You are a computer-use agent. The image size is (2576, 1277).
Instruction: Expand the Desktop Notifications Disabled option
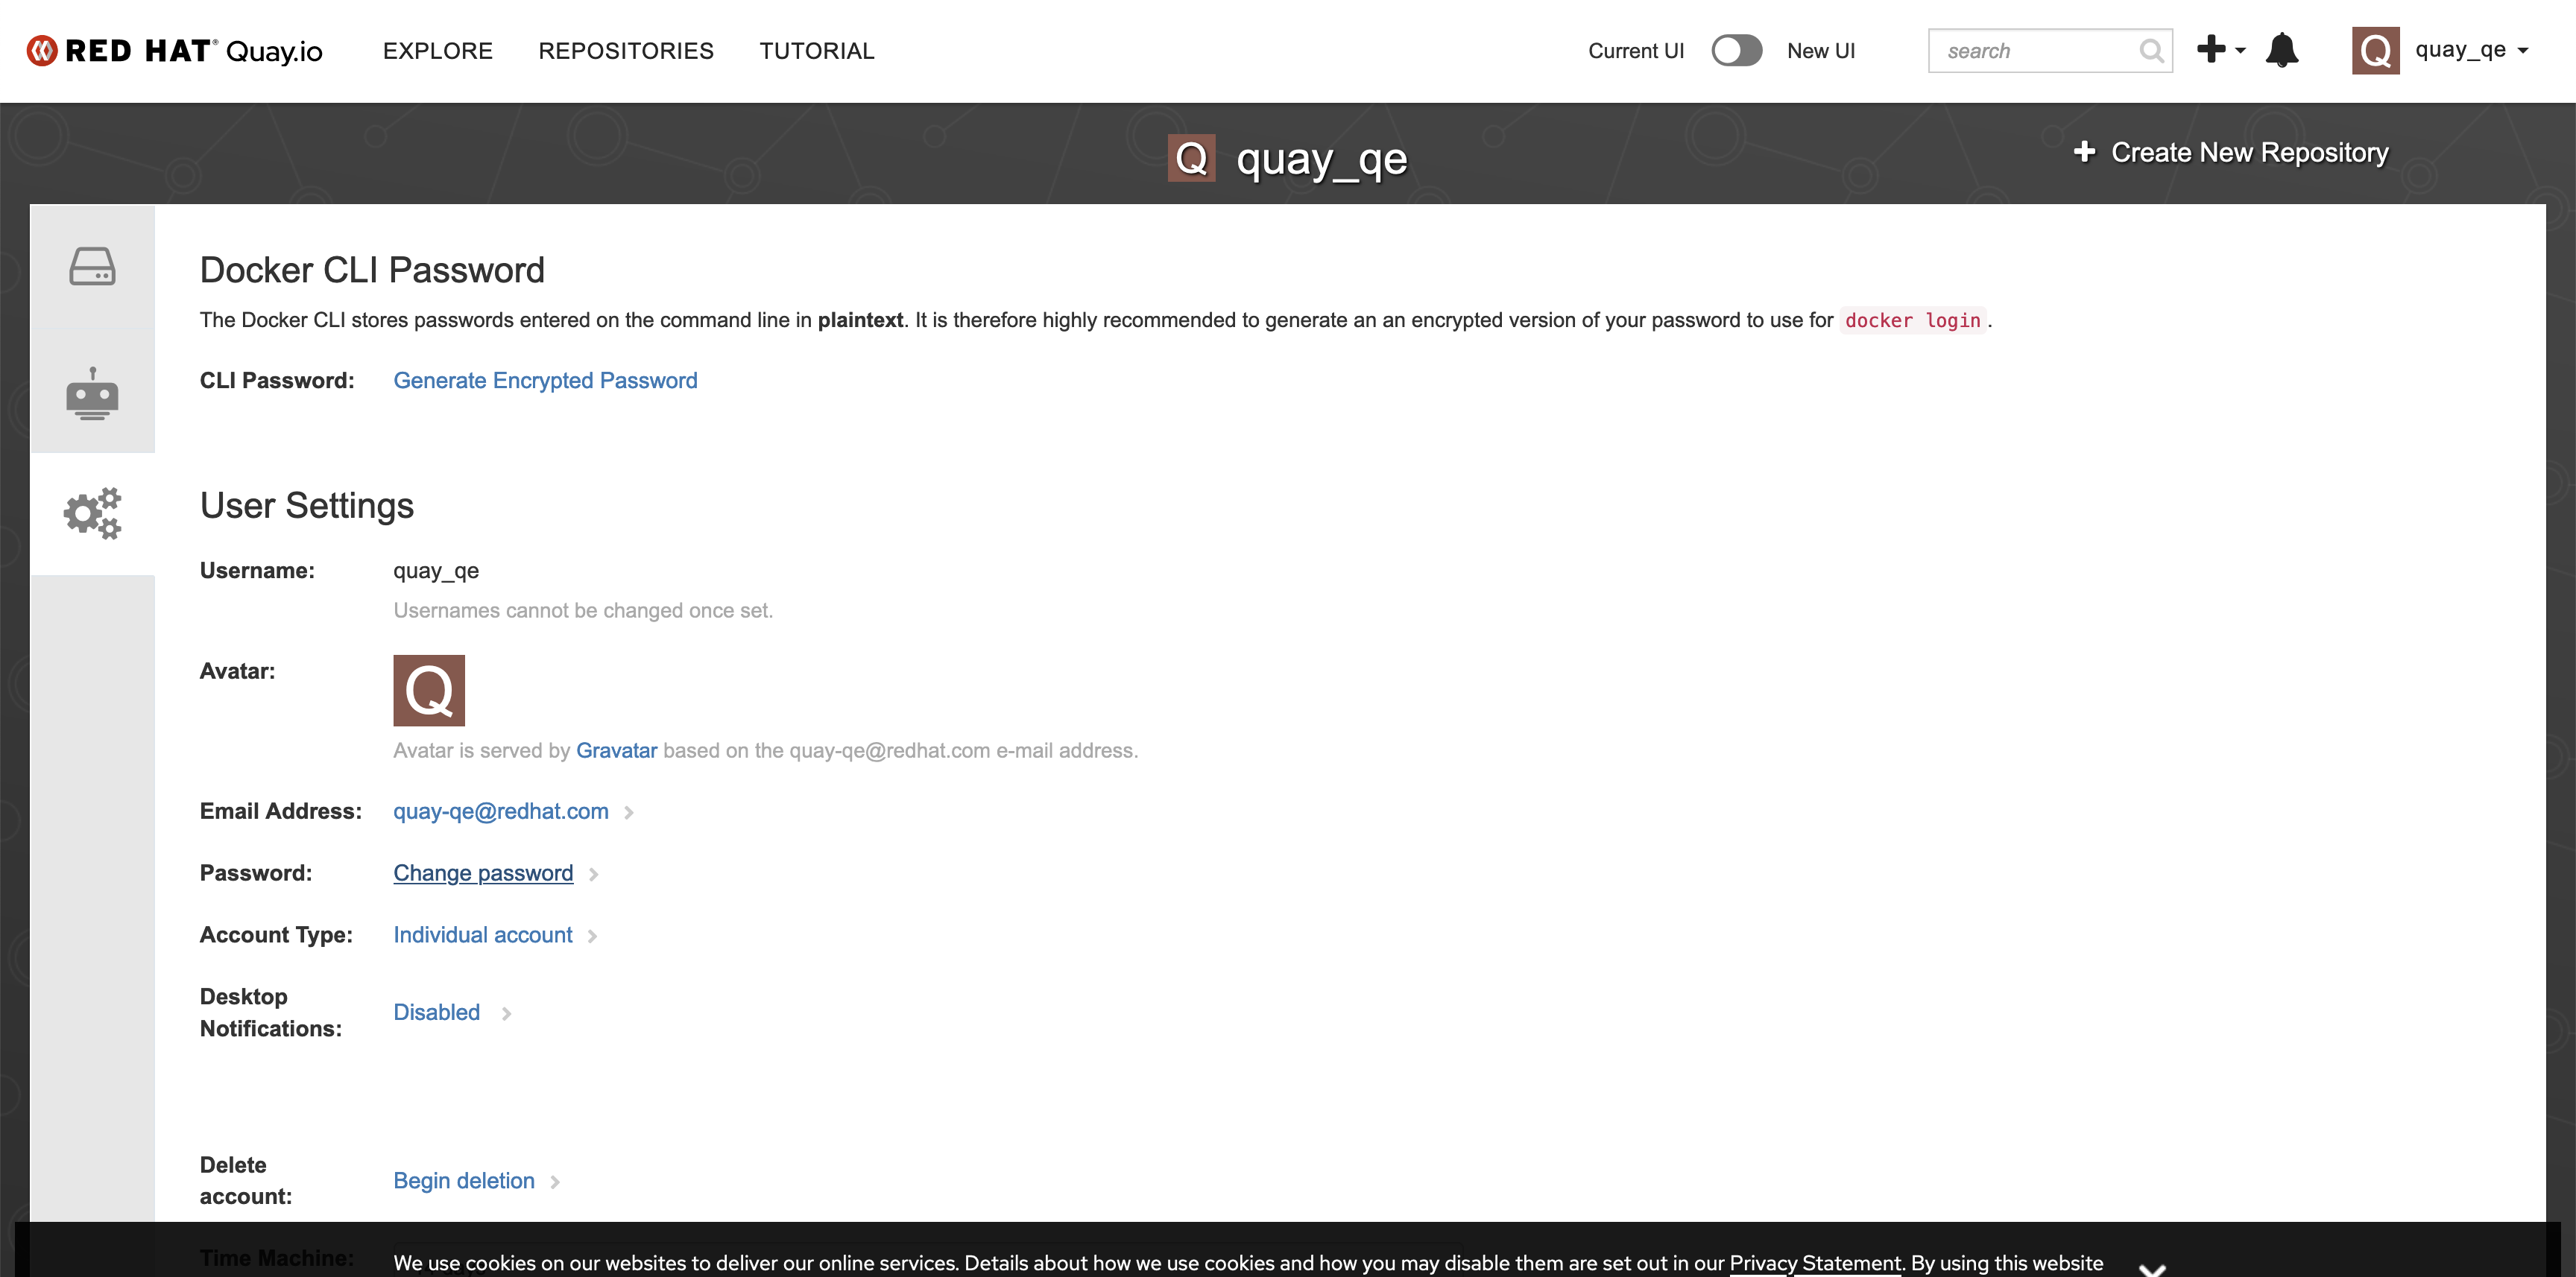coord(437,1013)
